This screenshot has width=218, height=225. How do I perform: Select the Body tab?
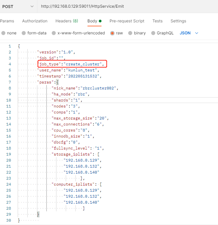point(92,21)
